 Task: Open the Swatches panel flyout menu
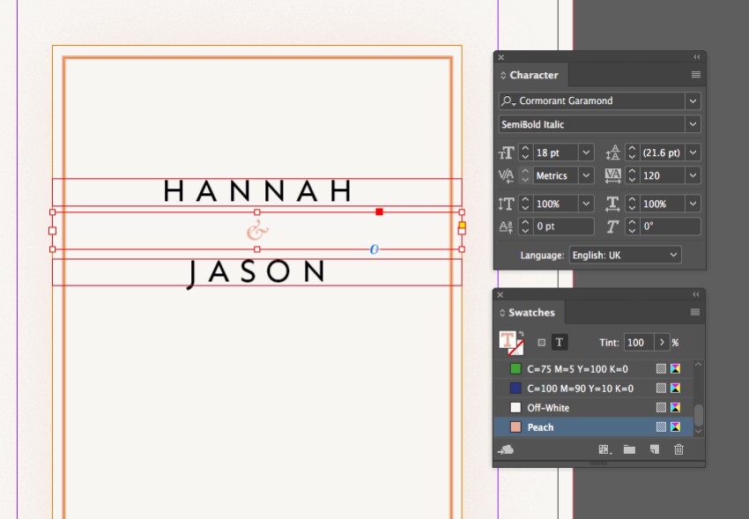coord(695,312)
